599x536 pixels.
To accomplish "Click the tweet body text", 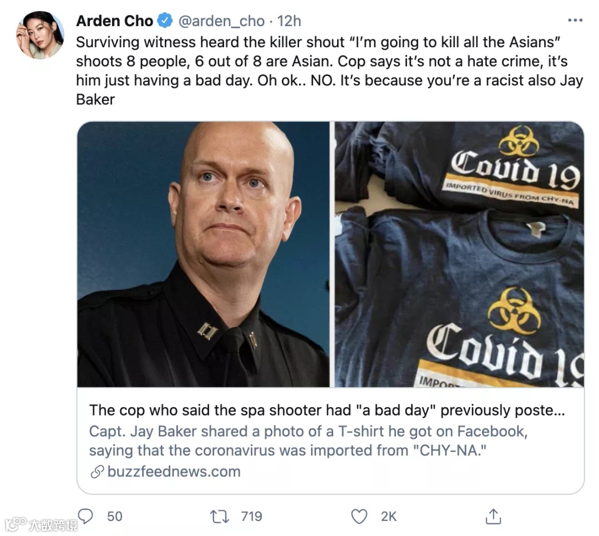I will click(x=329, y=70).
